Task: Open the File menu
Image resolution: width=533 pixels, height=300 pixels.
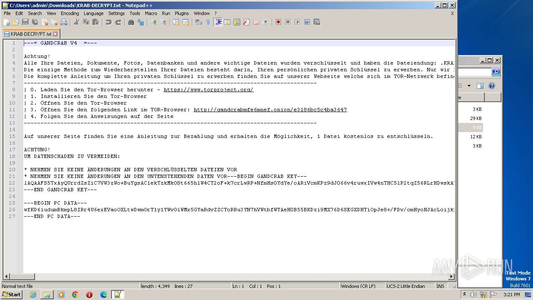Action: coord(7,13)
